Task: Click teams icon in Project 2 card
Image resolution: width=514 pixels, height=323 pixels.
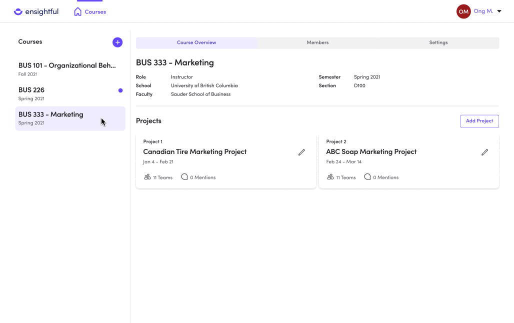Action: [330, 177]
